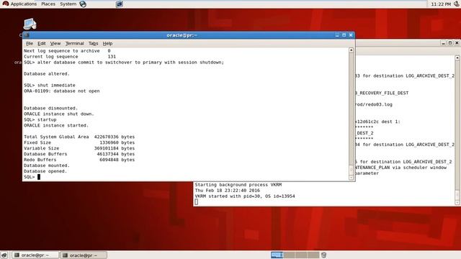Switch to second oracle@pr taskbar button

point(84,255)
